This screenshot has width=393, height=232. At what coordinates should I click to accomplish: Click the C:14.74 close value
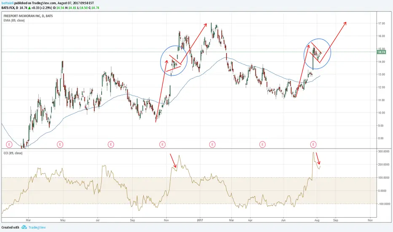point(94,8)
